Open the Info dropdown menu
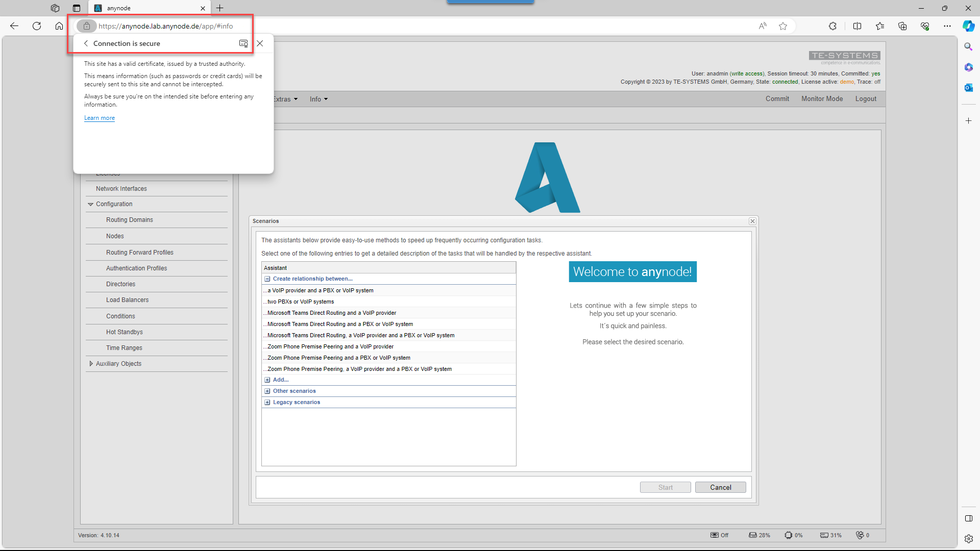Screen dimensions: 980x551 coord(316,99)
